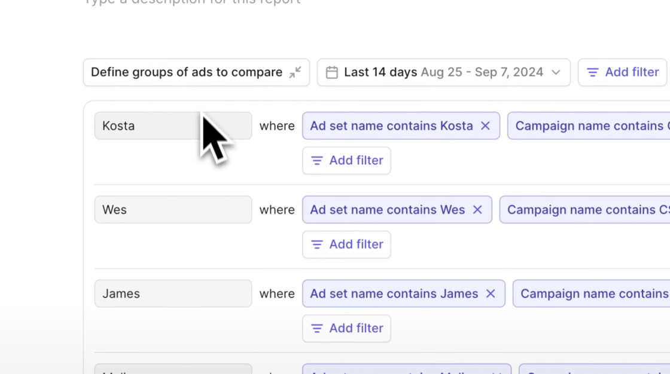670x374 pixels.
Task: Collapse the Define groups of ads to compare panel
Action: pos(187,72)
